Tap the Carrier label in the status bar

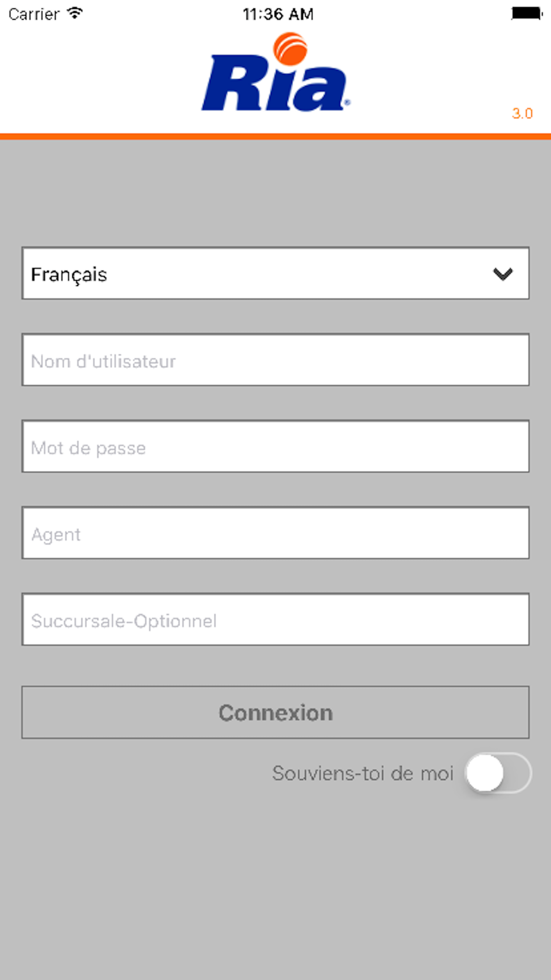tap(34, 14)
